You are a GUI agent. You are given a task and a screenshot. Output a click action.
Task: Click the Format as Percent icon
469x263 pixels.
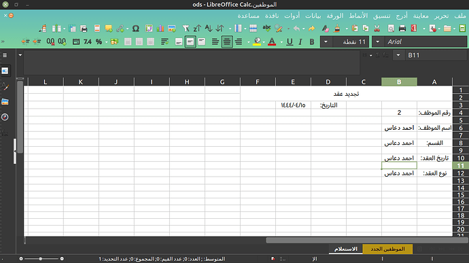[99, 41]
